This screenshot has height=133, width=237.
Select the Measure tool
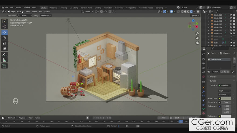[x=4, y=60]
